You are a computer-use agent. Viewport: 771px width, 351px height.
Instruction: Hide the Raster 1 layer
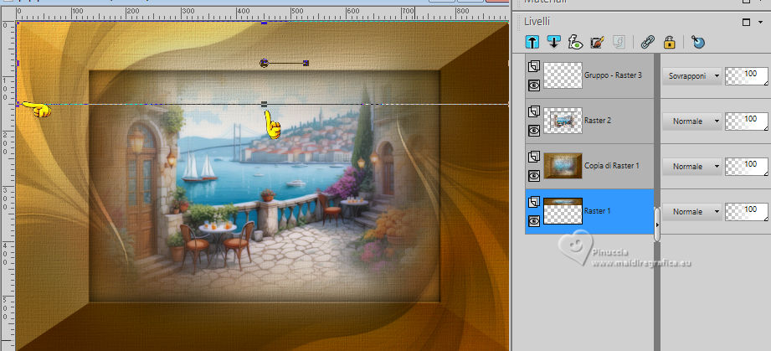pyautogui.click(x=534, y=221)
